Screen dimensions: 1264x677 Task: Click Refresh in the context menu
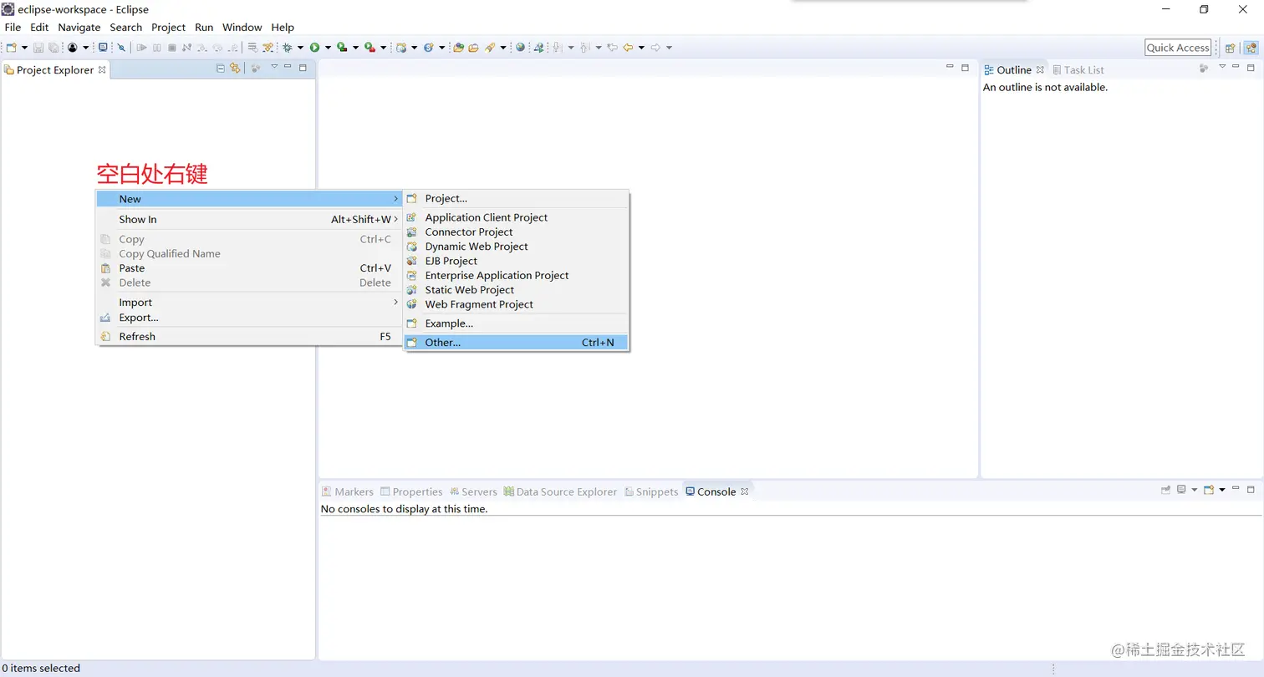point(249,337)
